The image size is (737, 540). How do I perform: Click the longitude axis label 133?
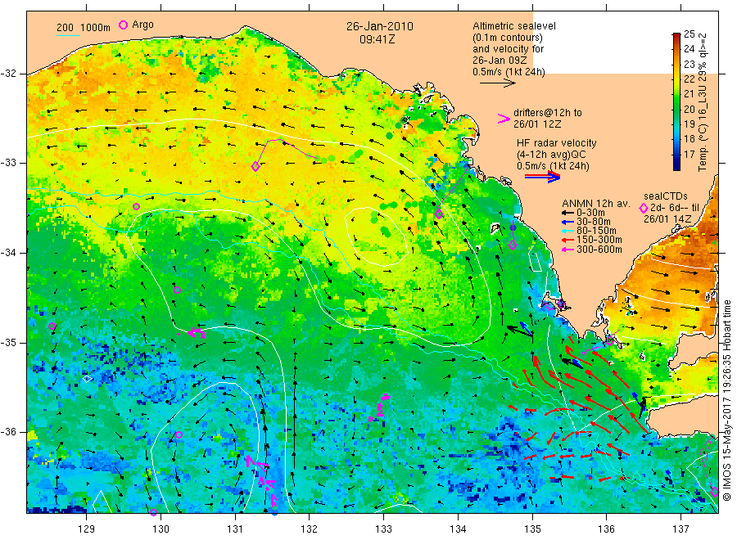383,529
